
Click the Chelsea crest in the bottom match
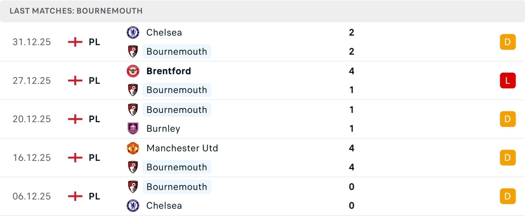pos(133,206)
